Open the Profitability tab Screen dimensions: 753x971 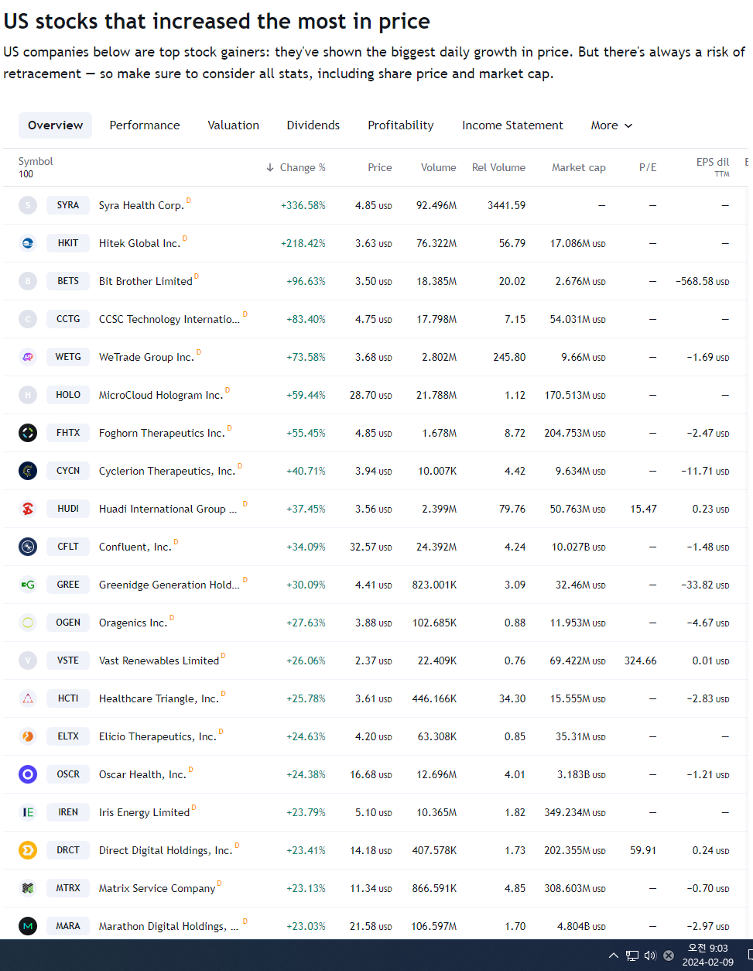point(401,125)
